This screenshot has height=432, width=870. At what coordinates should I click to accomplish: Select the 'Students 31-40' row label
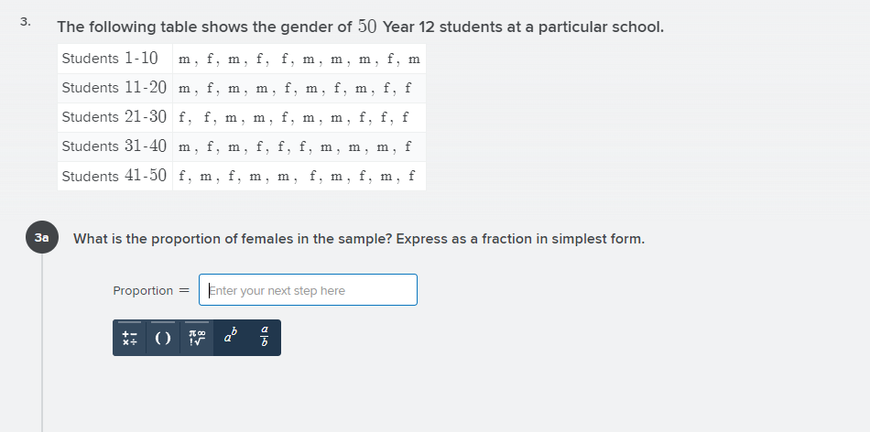point(114,147)
